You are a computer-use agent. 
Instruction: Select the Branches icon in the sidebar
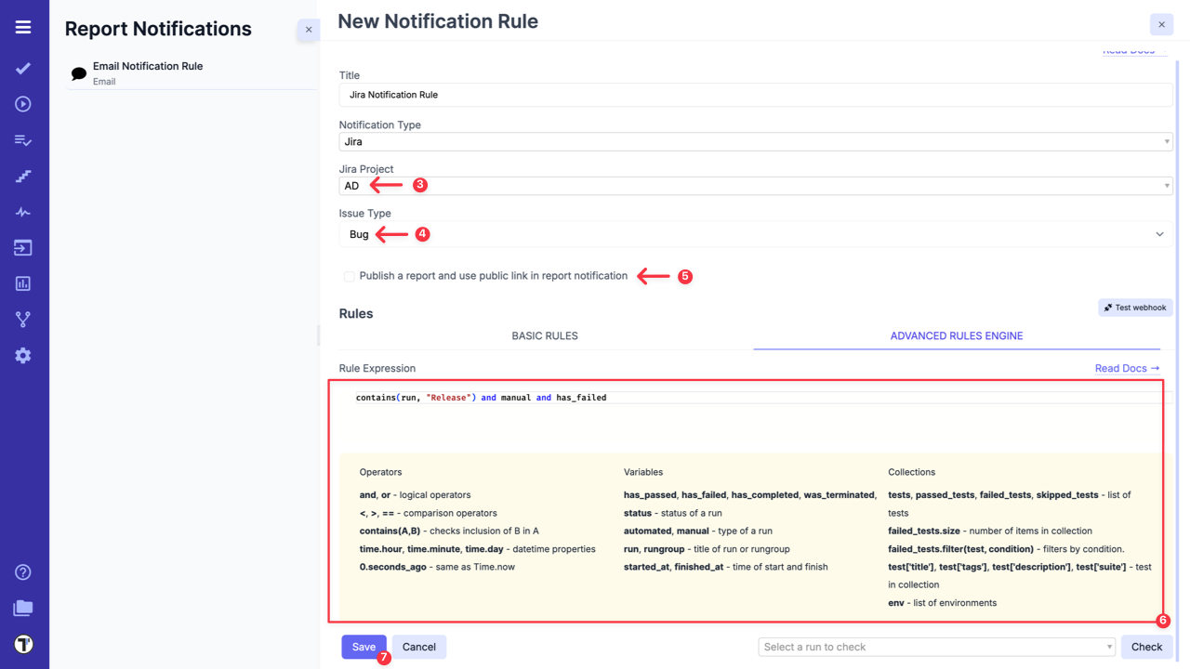pos(23,319)
